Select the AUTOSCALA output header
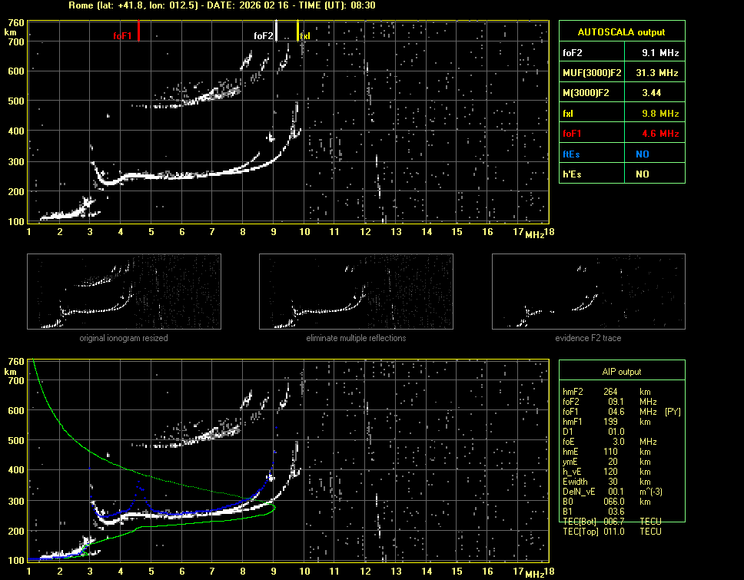Image resolution: width=744 pixels, height=580 pixels. (x=621, y=32)
